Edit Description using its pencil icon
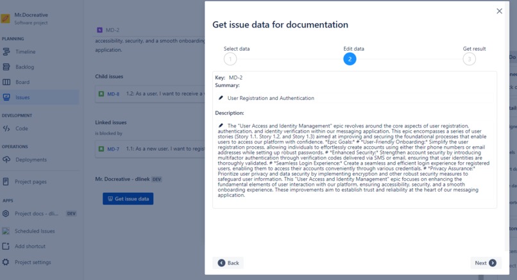517x280 pixels. [x=221, y=126]
